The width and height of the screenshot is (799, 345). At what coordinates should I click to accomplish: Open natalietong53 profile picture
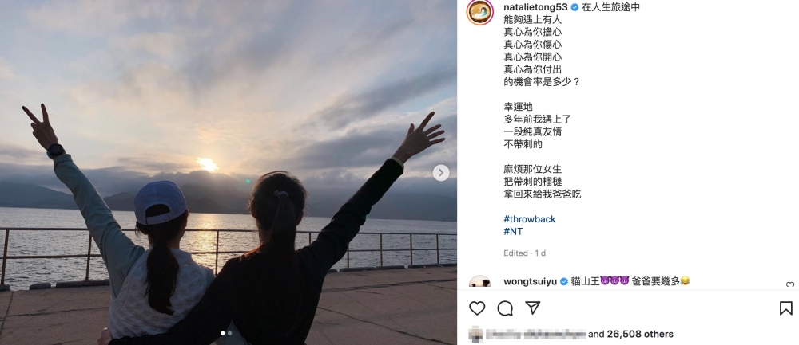pos(479,12)
